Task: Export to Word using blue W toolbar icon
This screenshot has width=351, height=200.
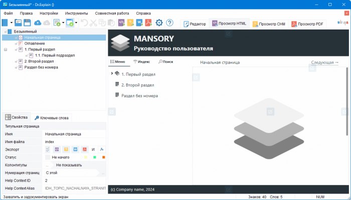Action: tap(139, 22)
